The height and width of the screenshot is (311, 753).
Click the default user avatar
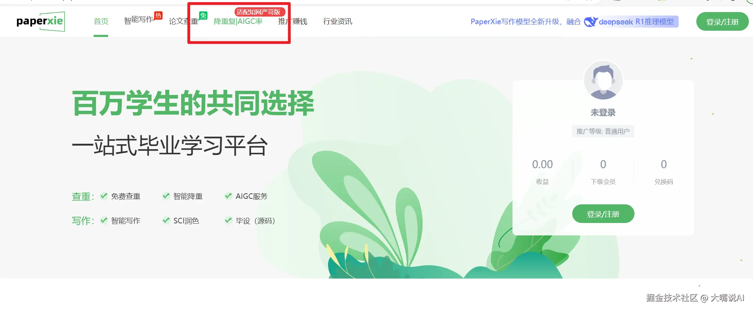point(603,80)
